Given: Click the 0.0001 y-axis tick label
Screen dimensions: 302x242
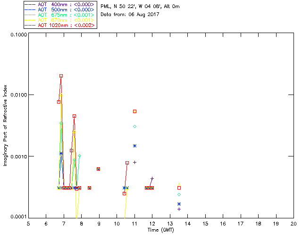Looking at the screenshot, I should 19,217.
